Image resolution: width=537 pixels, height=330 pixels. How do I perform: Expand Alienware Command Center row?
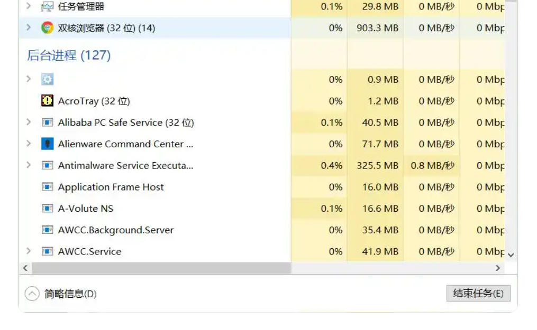tap(29, 144)
